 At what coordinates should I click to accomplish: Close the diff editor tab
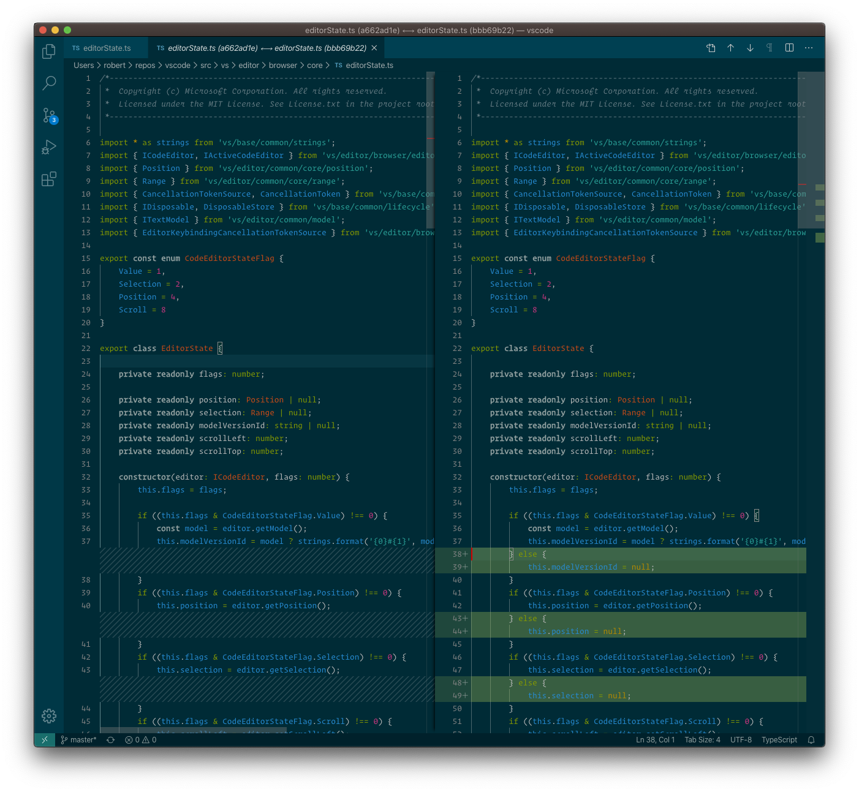pos(374,48)
